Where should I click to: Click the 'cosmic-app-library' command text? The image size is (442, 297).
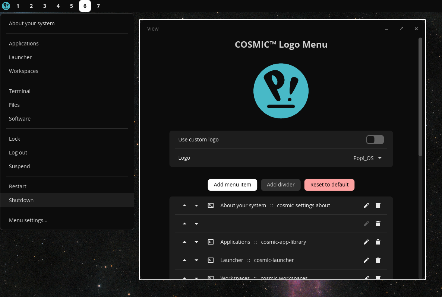(x=283, y=242)
